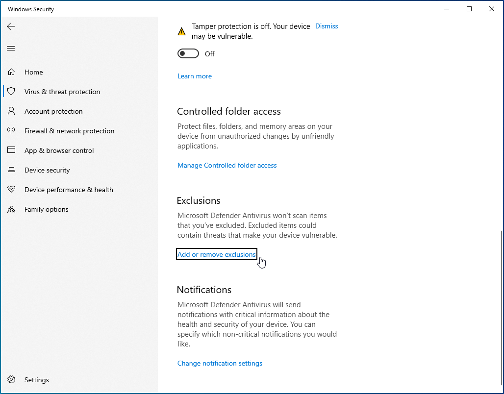Open Account protection section
Image resolution: width=504 pixels, height=394 pixels.
[53, 111]
